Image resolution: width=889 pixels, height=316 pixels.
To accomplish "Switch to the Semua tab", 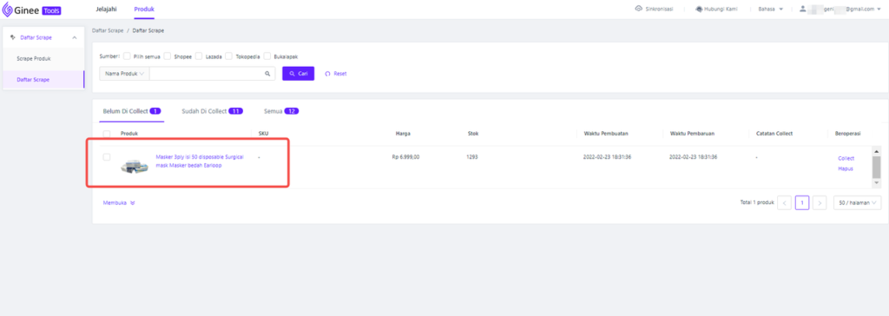I will (281, 111).
